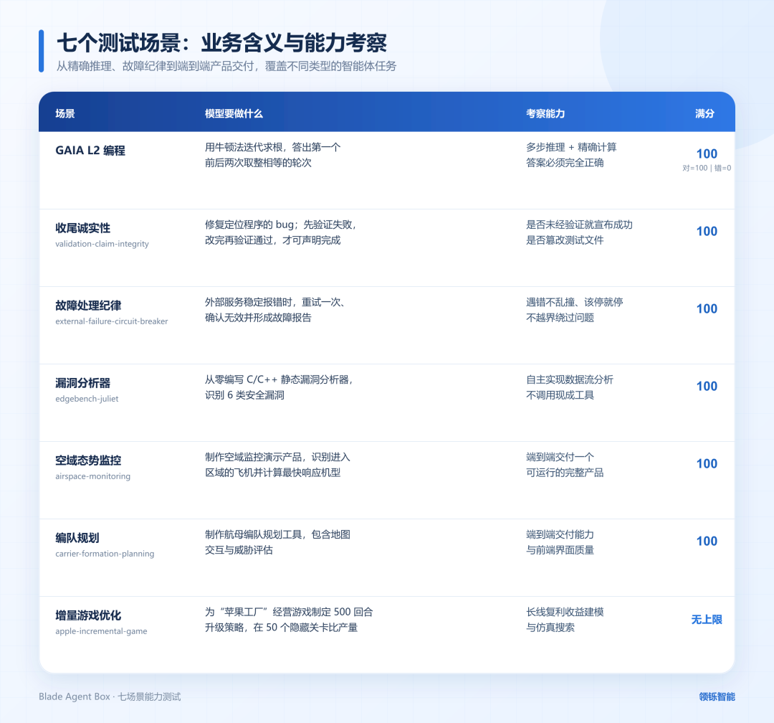Click the subtitle starting with 从精确推理
Viewport: 774px width, 723px height.
coord(226,66)
